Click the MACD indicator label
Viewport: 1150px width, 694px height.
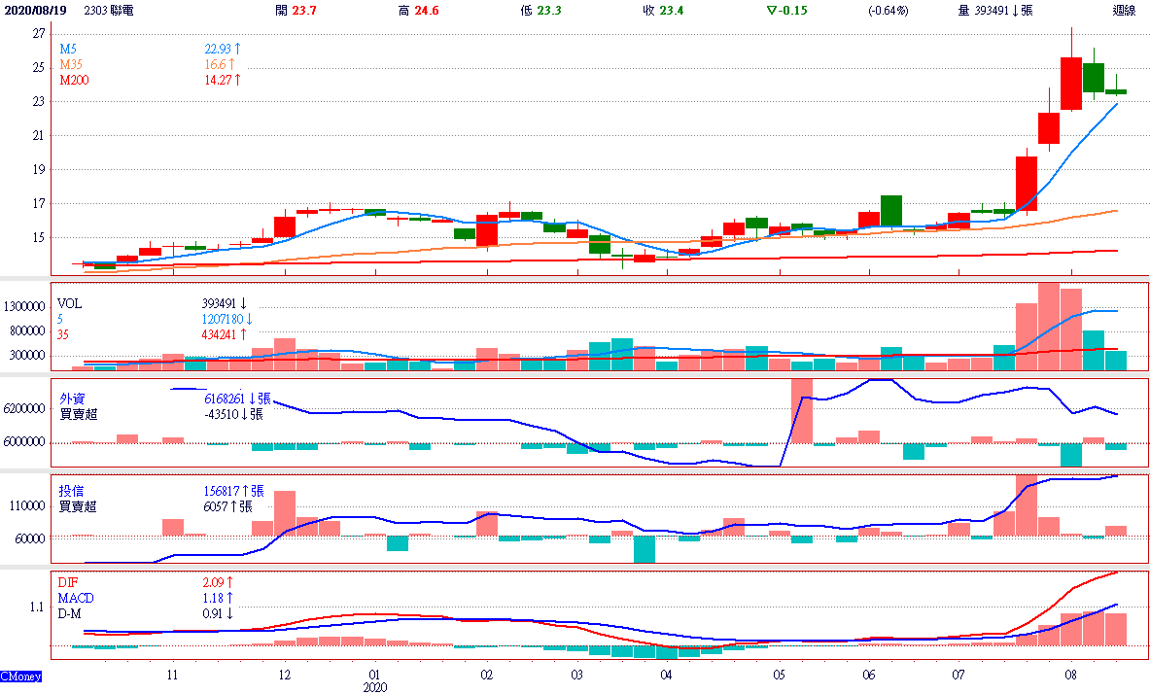[76, 598]
